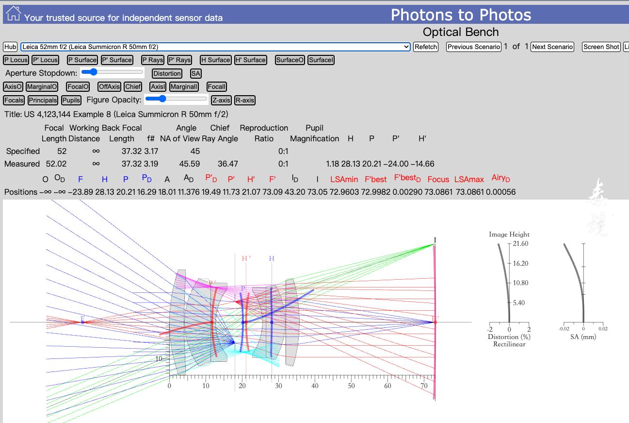Show the Distortion plot
Viewport: 629px width, 423px height.
[x=167, y=74]
